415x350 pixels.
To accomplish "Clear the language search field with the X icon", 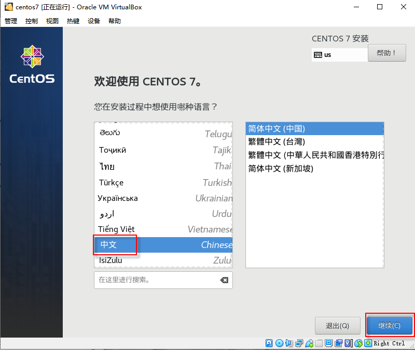I will pyautogui.click(x=224, y=280).
